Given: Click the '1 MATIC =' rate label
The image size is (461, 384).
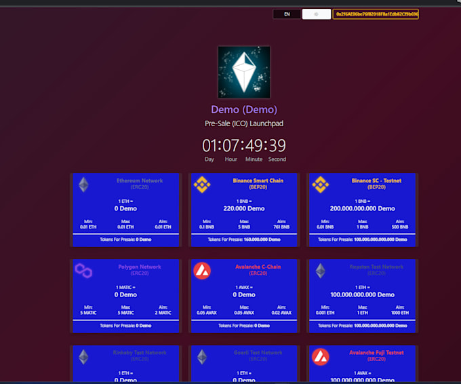Looking at the screenshot, I should [x=125, y=287].
